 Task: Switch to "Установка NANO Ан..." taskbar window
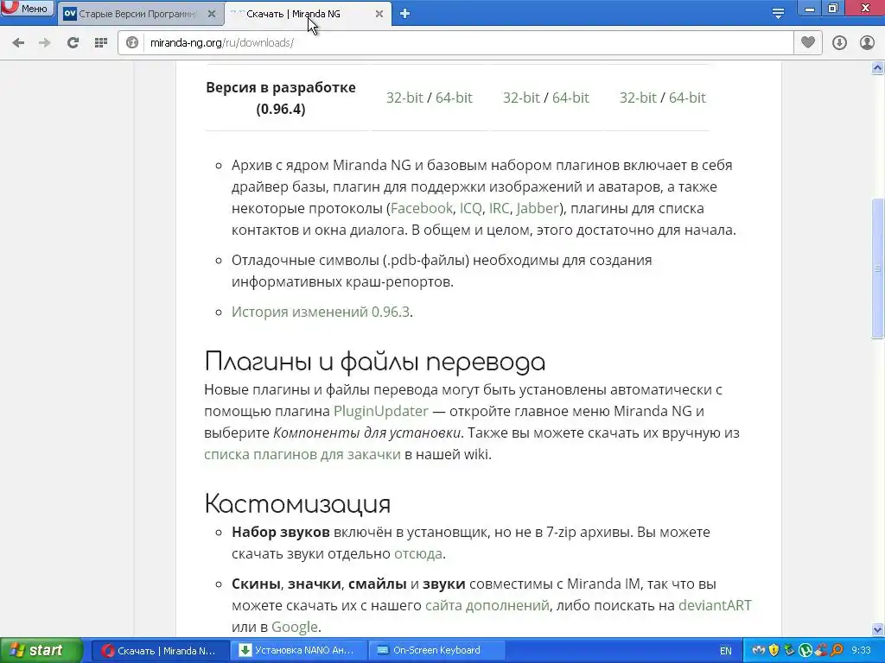click(298, 651)
